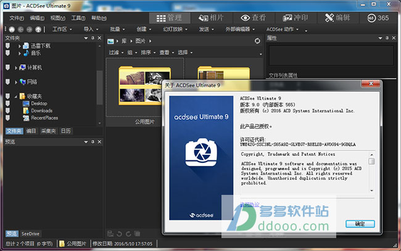
Task: Click the compare images icon in the bottom toolbar
Action: (138, 234)
